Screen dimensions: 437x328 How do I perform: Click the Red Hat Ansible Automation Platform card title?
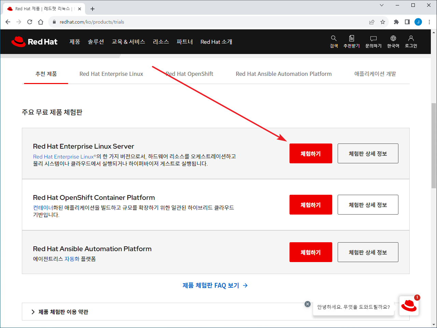92,249
